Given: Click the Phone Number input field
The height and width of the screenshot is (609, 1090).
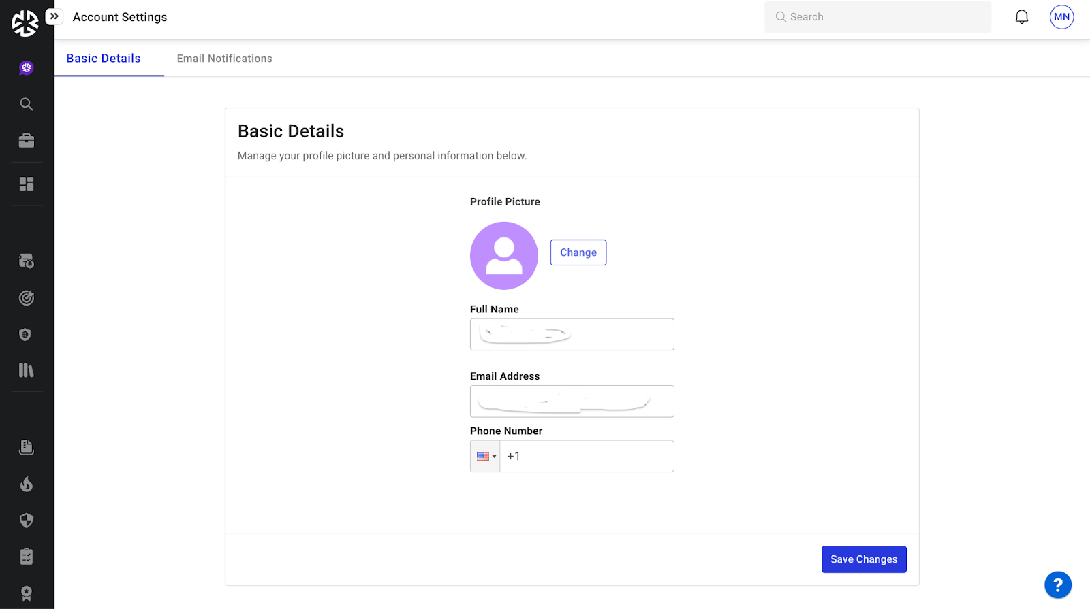Looking at the screenshot, I should (586, 457).
